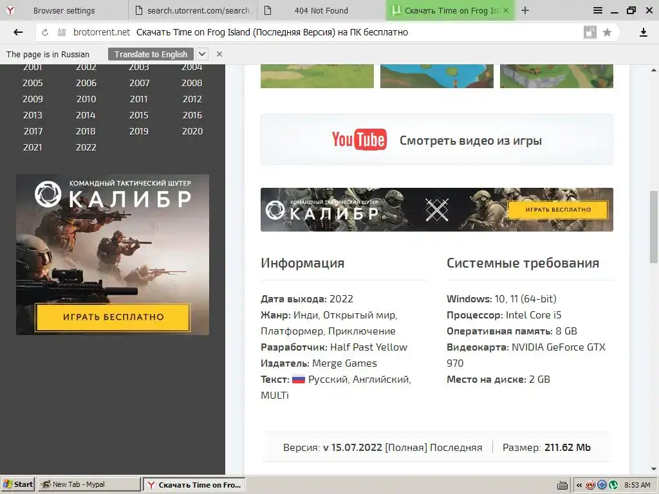This screenshot has height=494, width=659.
Task: Select year 2016 in sidebar
Action: pos(192,115)
